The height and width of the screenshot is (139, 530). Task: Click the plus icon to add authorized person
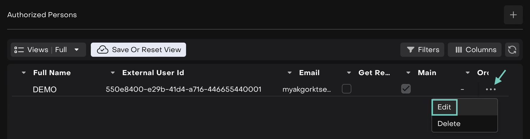tap(513, 15)
